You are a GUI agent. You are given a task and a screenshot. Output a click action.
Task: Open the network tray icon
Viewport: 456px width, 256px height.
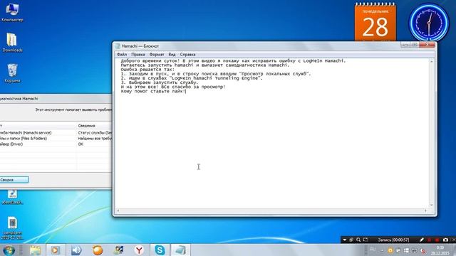[415, 250]
